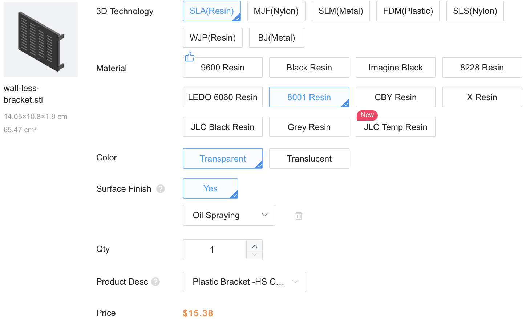
Task: Pick JLC Temp Resin material
Action: 396,127
